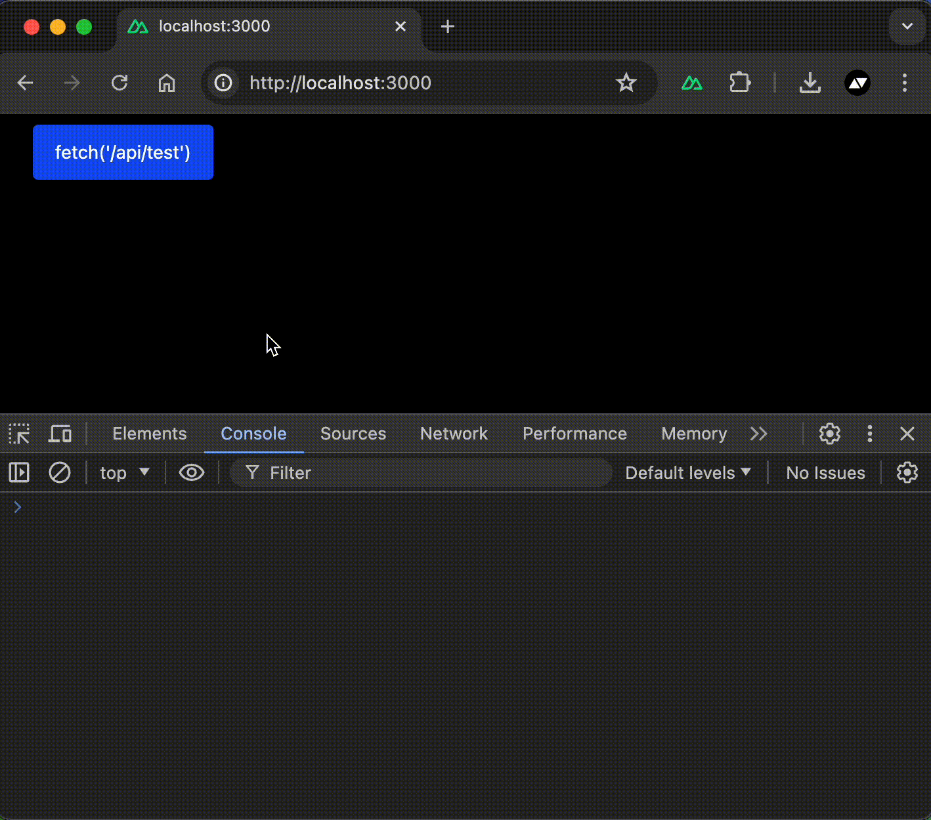Open the Extensions puzzle icon
Screen dimensions: 931x820
point(740,83)
